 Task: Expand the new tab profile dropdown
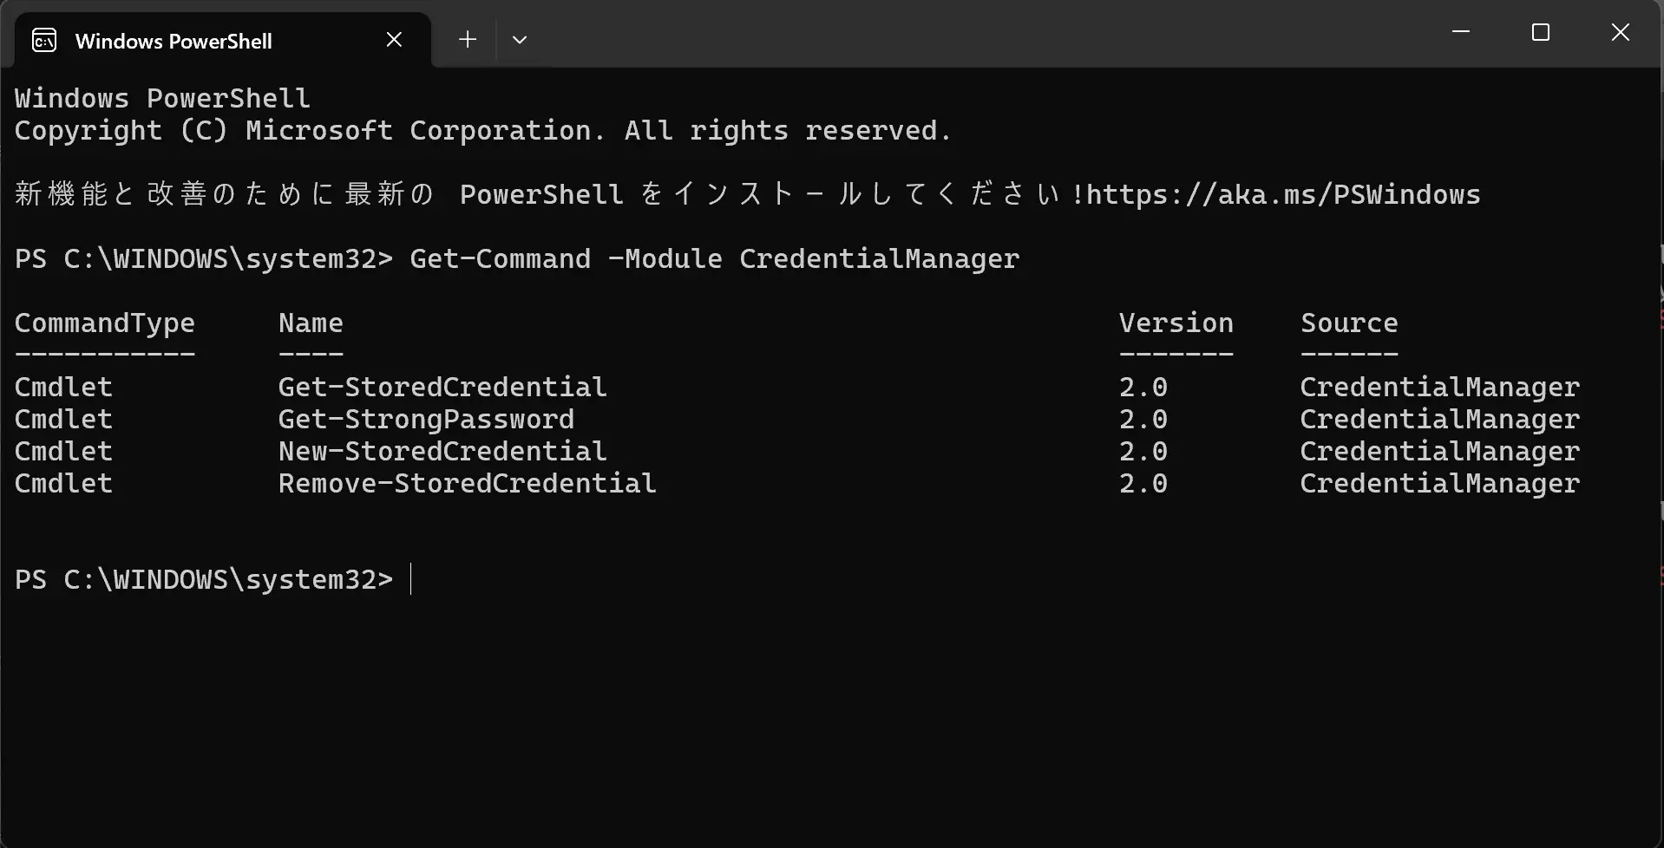(520, 40)
